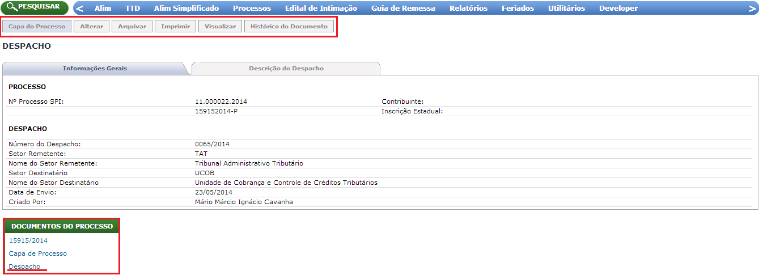
Task: Click the Alterar button
Action: (92, 27)
